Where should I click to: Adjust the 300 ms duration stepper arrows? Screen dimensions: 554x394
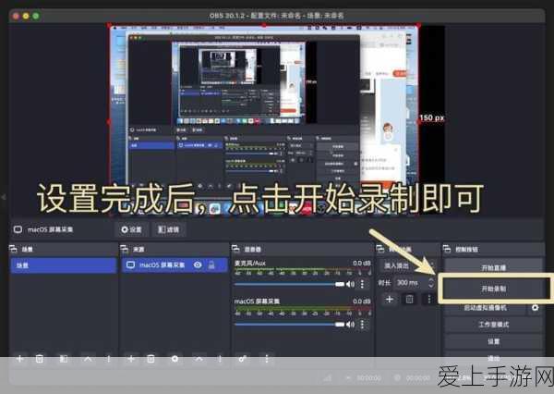pyautogui.click(x=430, y=282)
